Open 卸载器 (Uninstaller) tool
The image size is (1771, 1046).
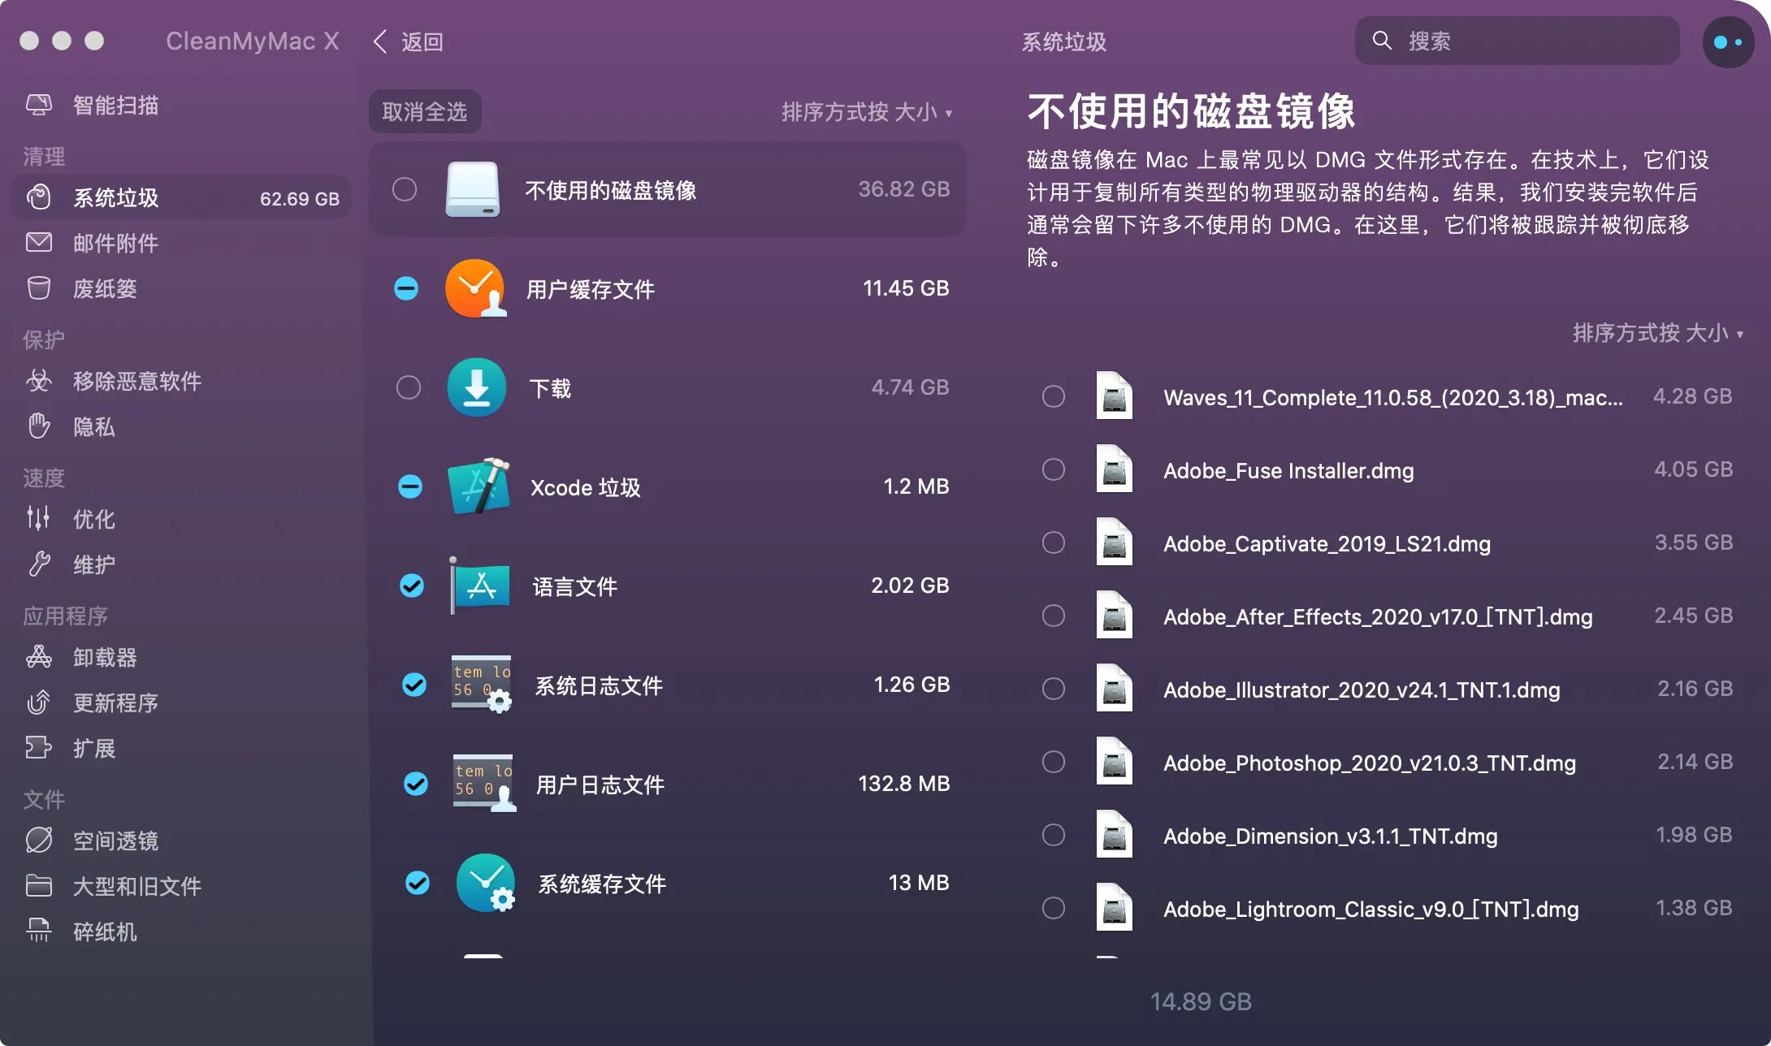(x=105, y=657)
